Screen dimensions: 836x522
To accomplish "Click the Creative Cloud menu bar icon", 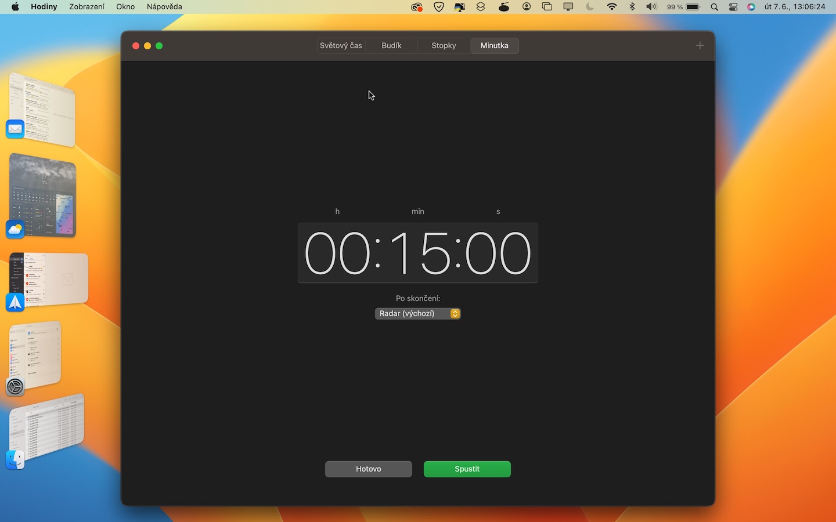I will 416,7.
